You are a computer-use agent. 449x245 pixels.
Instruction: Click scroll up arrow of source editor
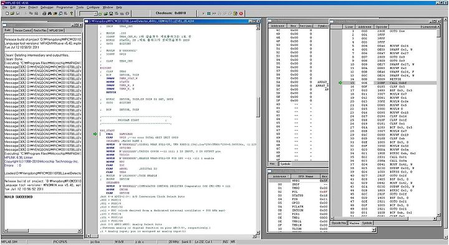(258, 27)
